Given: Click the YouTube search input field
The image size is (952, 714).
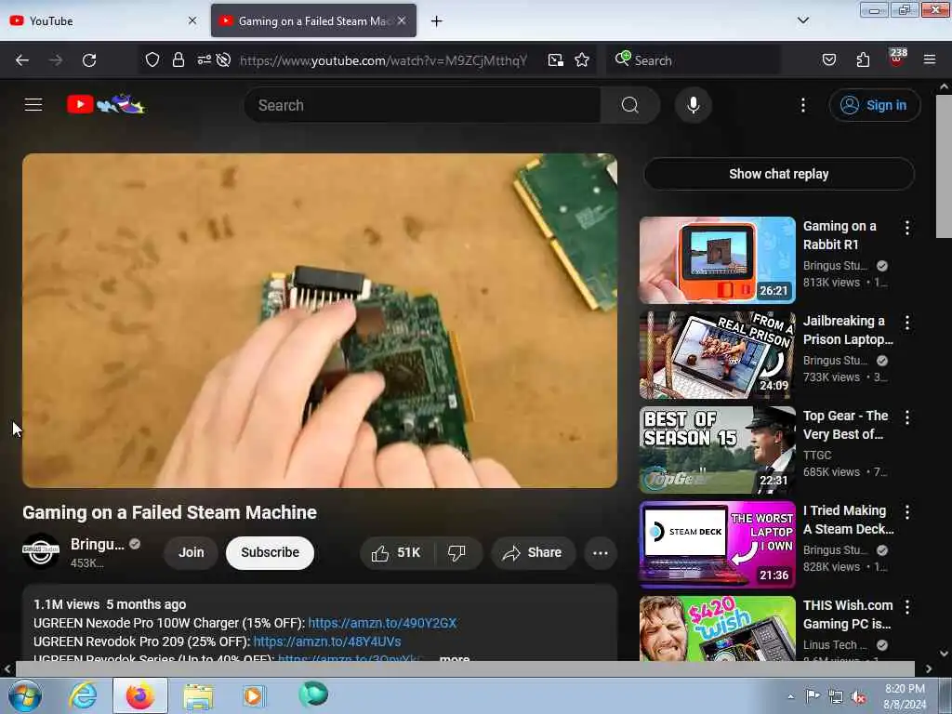Looking at the screenshot, I should 422,105.
